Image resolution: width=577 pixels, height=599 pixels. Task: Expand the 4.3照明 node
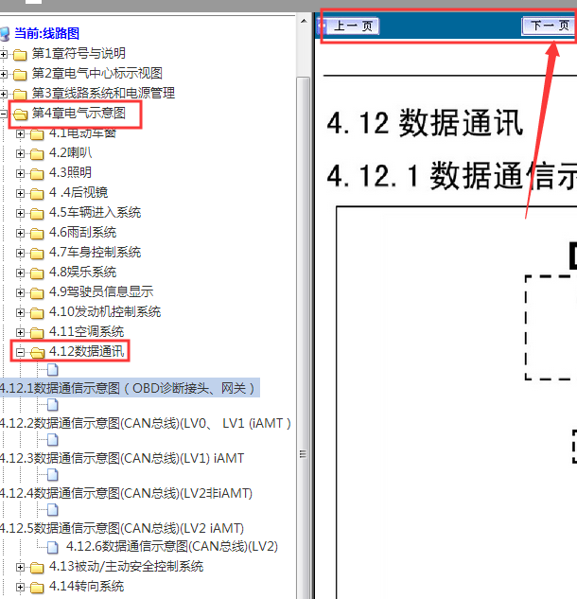pos(20,173)
